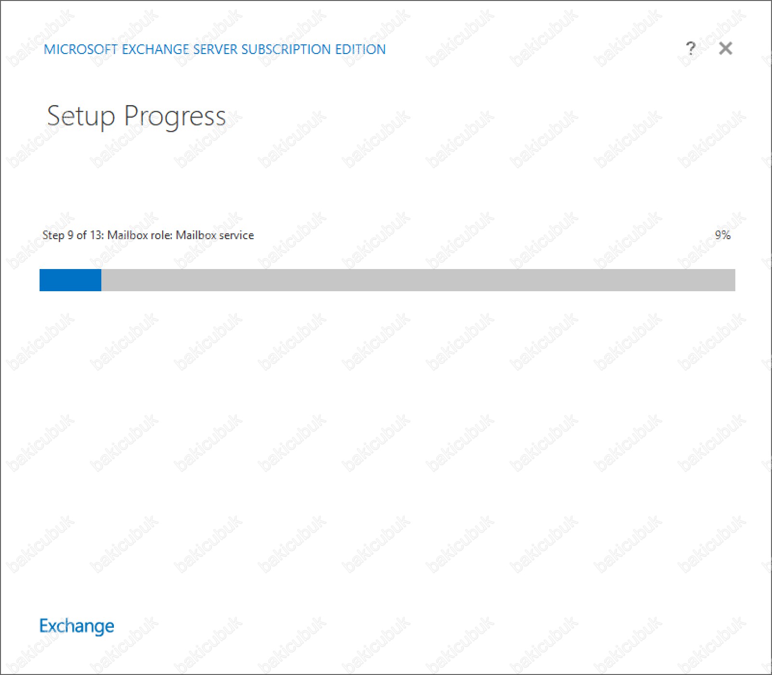Open help via the question mark icon
Screen dimensions: 772x675
click(690, 48)
